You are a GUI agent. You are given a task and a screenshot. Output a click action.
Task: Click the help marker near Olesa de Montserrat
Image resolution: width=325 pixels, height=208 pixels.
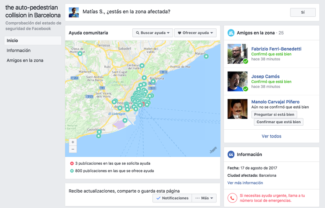click(80, 54)
